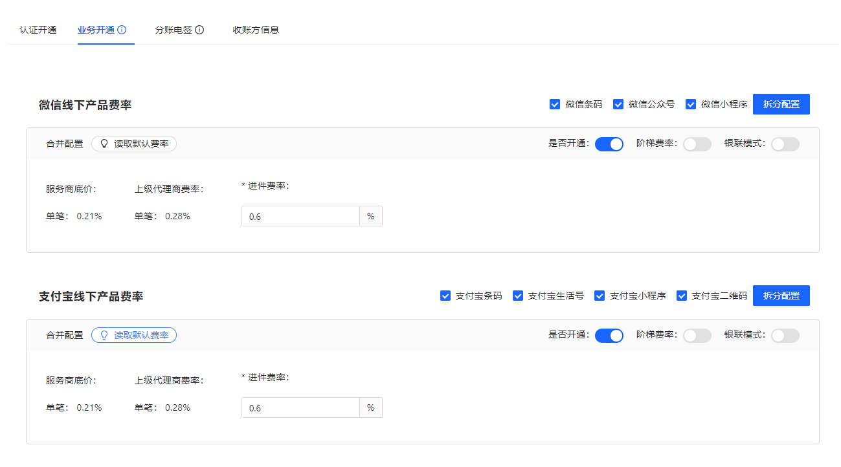The width and height of the screenshot is (841, 467).
Task: Focus the WeChat 进件费率 input field
Action: (x=300, y=217)
